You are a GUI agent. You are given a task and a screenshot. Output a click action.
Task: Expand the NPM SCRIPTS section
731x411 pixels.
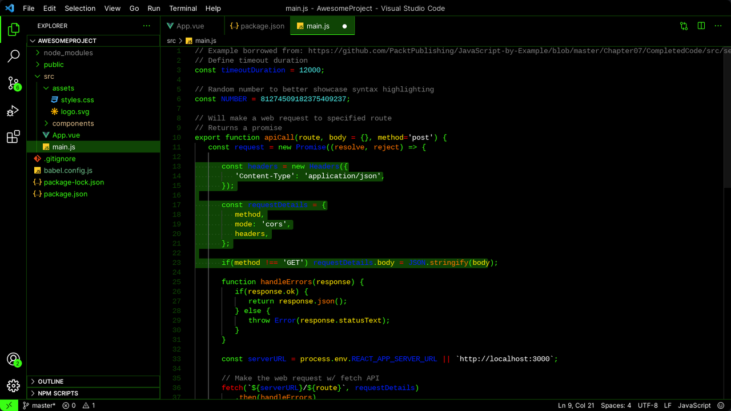tap(94, 393)
